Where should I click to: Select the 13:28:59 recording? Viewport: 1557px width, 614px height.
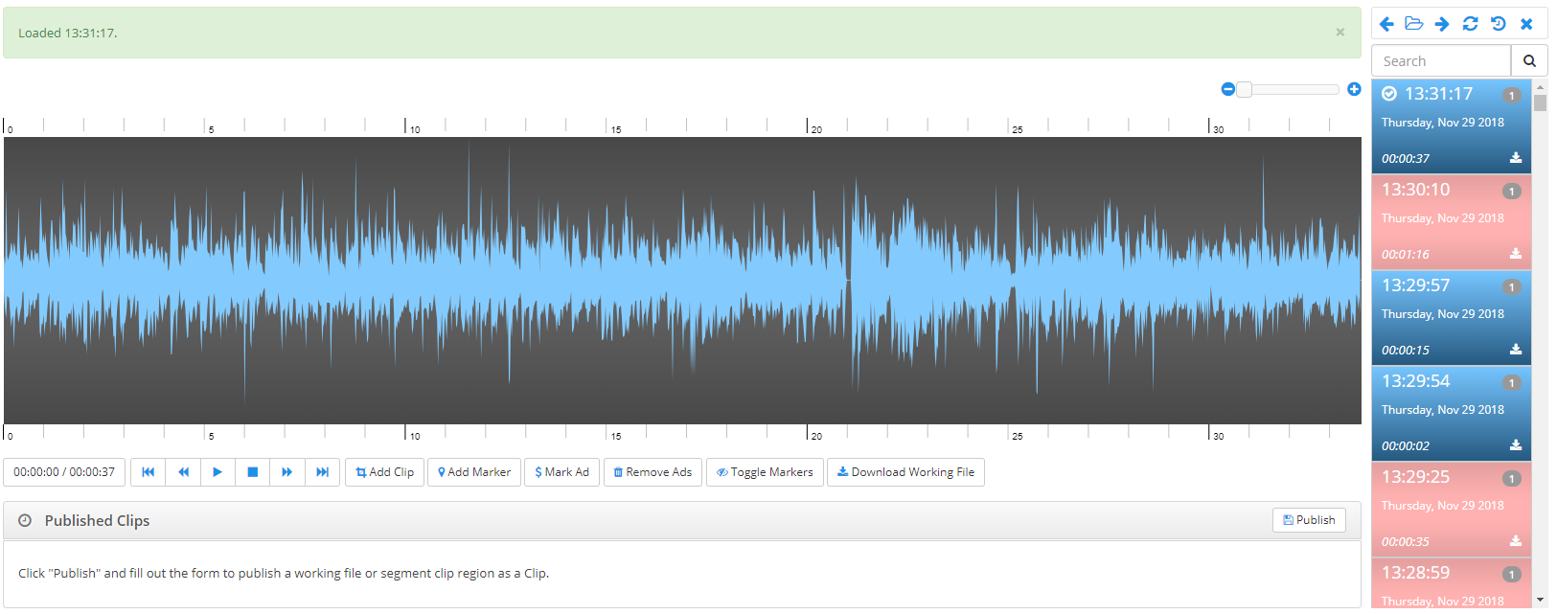[1451, 583]
